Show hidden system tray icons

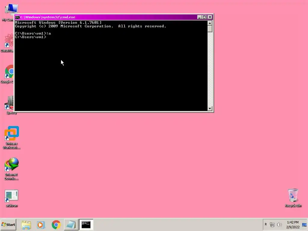[266, 224]
